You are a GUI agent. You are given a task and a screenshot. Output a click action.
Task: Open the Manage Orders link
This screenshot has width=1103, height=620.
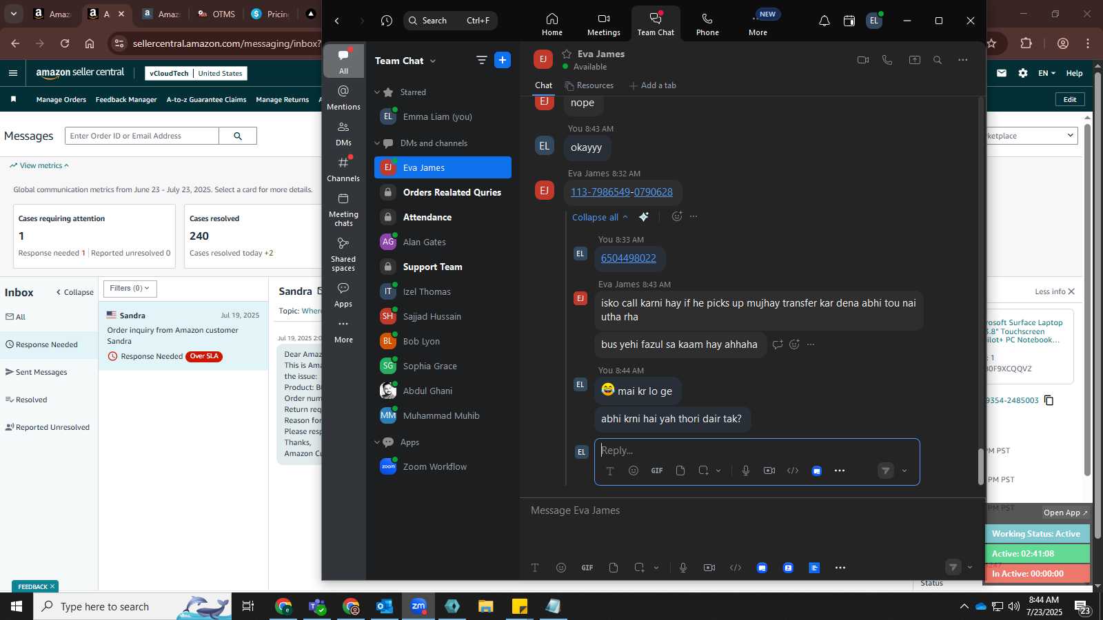point(61,99)
